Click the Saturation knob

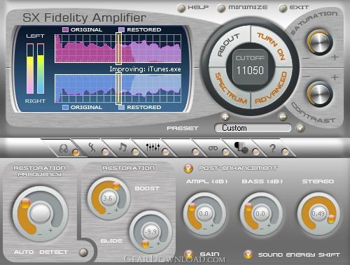click(x=320, y=42)
